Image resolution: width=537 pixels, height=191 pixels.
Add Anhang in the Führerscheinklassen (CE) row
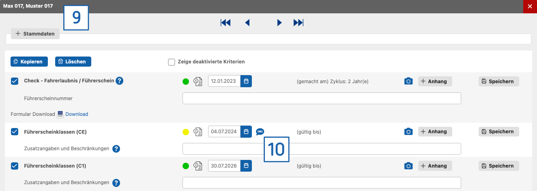click(435, 132)
